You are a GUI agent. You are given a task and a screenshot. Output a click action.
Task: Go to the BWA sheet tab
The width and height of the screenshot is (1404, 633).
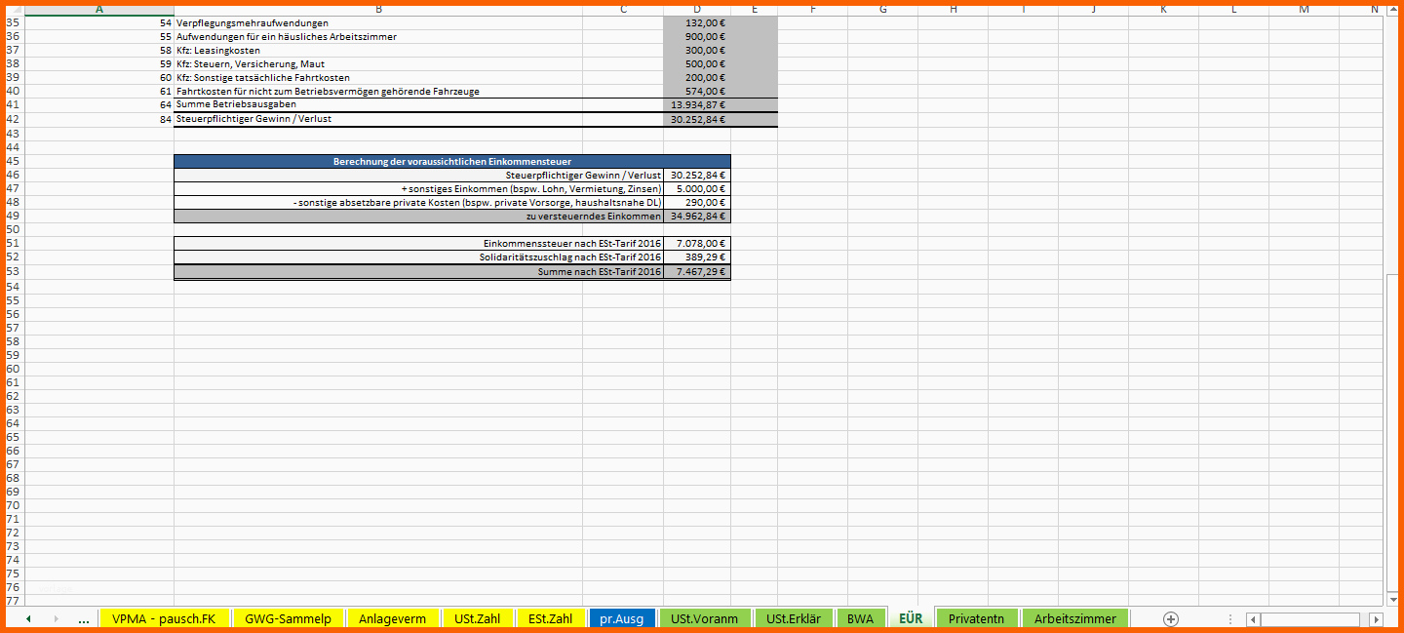click(860, 618)
